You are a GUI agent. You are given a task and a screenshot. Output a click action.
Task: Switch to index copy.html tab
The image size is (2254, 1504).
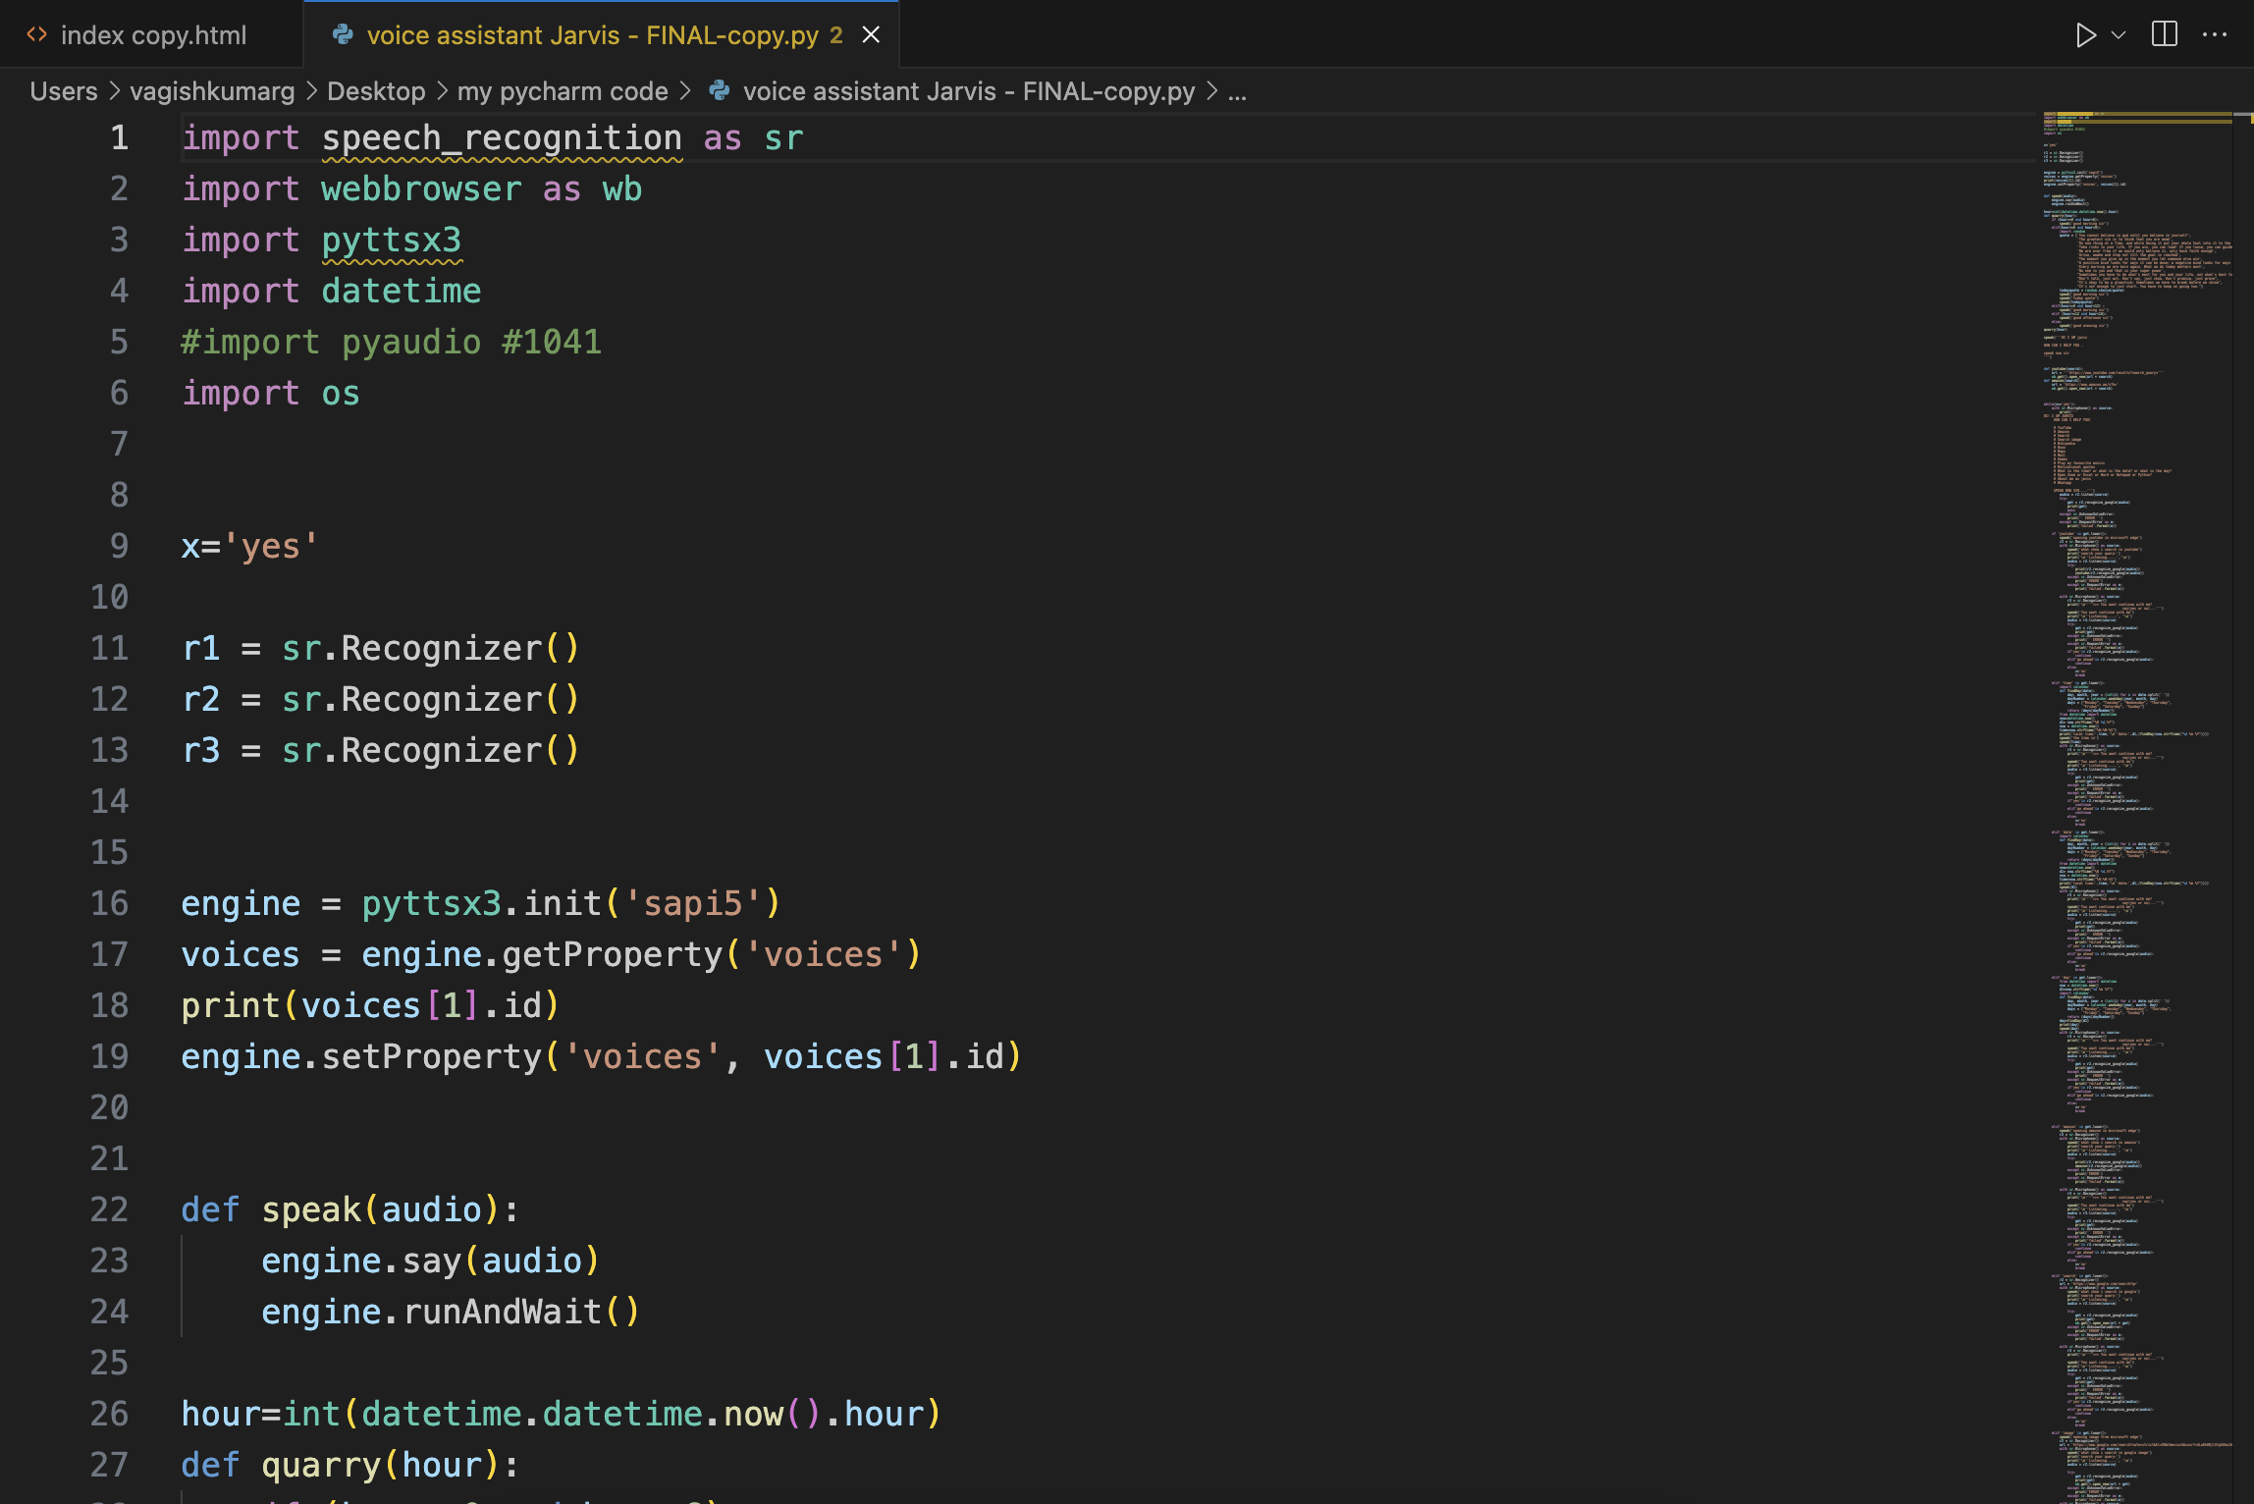click(x=152, y=35)
